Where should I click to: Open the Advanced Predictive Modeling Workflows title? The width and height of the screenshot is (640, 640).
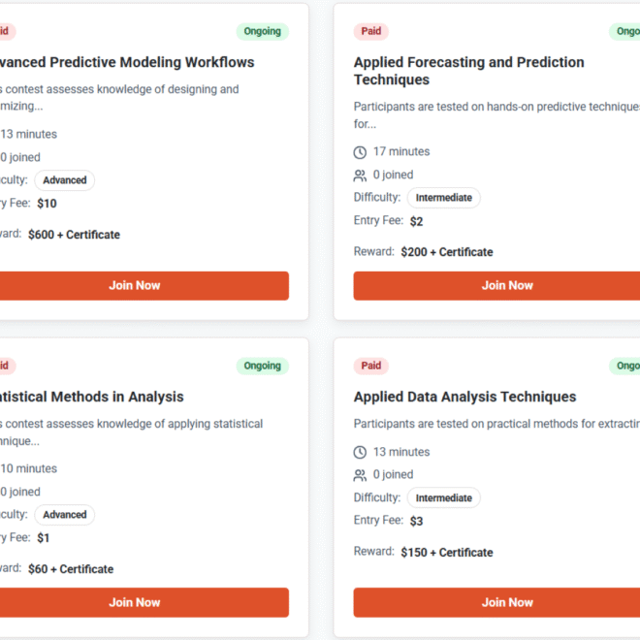click(126, 62)
